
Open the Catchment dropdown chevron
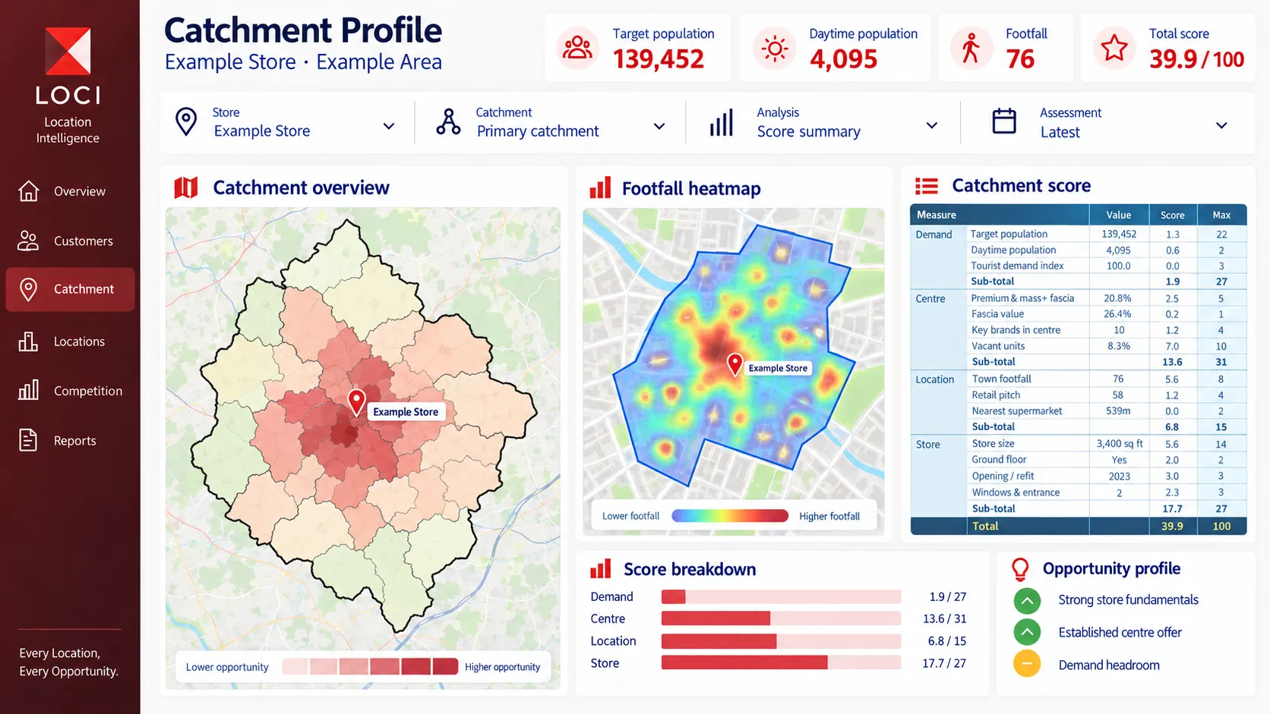click(659, 126)
